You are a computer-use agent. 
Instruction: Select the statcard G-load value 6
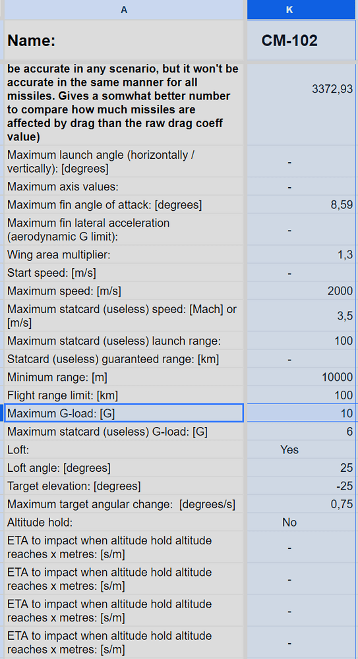301,432
